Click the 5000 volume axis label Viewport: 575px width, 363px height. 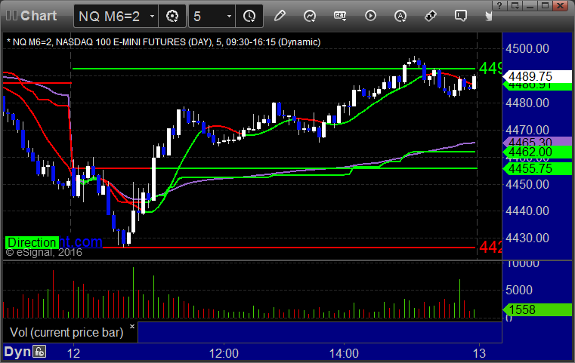pyautogui.click(x=518, y=290)
